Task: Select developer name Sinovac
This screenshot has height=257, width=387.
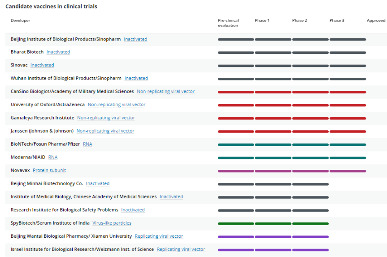Action: [x=19, y=65]
